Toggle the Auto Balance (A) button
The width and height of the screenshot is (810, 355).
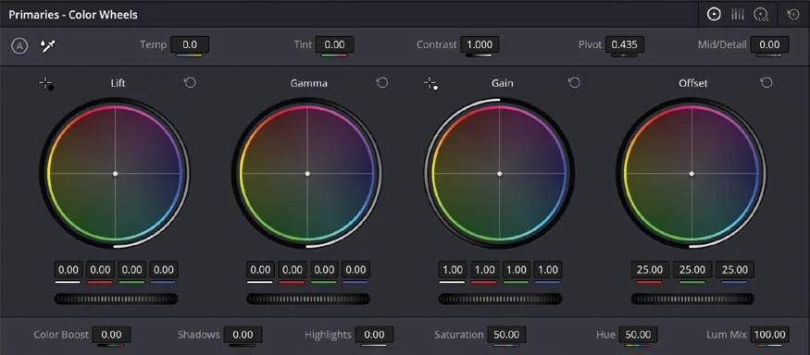(x=19, y=46)
